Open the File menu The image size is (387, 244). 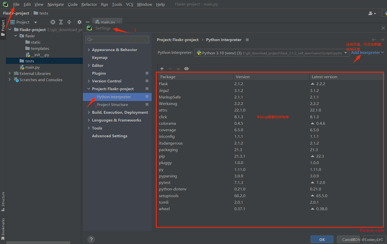click(x=16, y=4)
